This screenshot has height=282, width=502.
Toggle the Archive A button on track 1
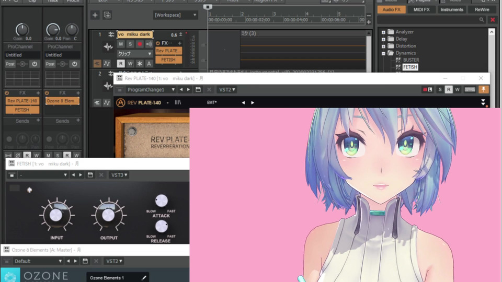coord(149,64)
